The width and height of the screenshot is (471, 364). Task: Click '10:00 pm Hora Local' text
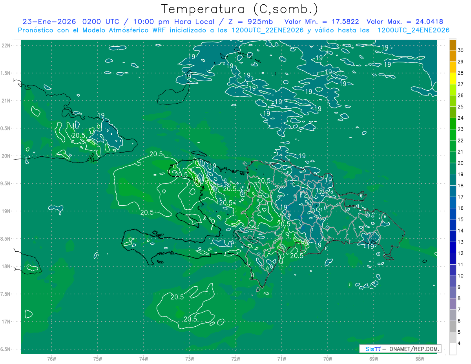[174, 22]
